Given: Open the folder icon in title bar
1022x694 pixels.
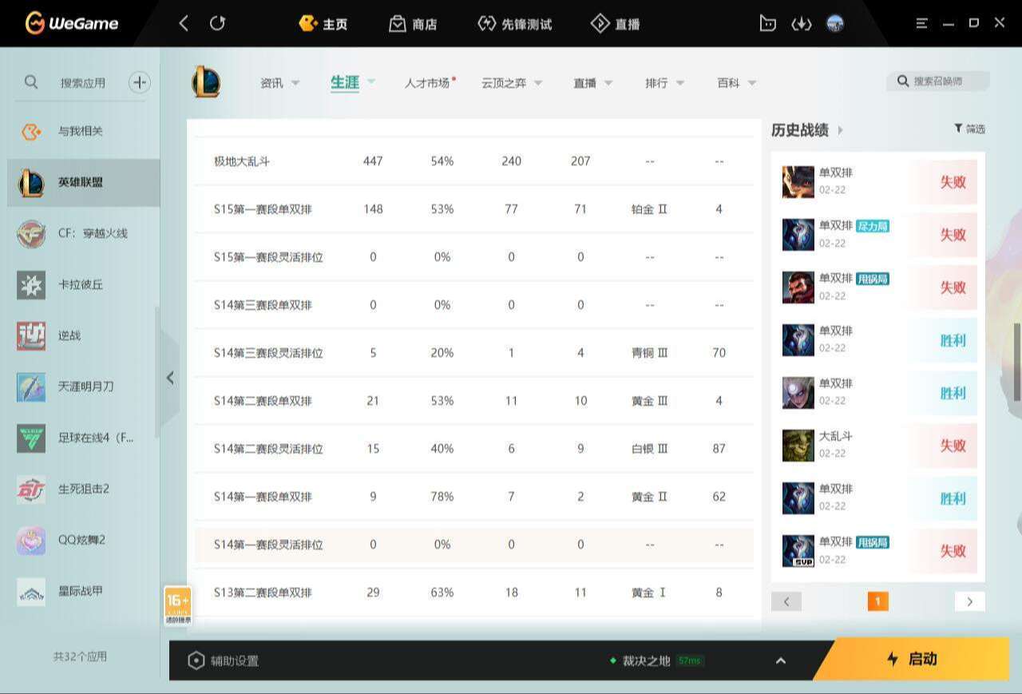Looking at the screenshot, I should (767, 23).
